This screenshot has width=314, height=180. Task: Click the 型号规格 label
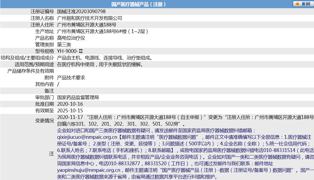click(x=45, y=51)
